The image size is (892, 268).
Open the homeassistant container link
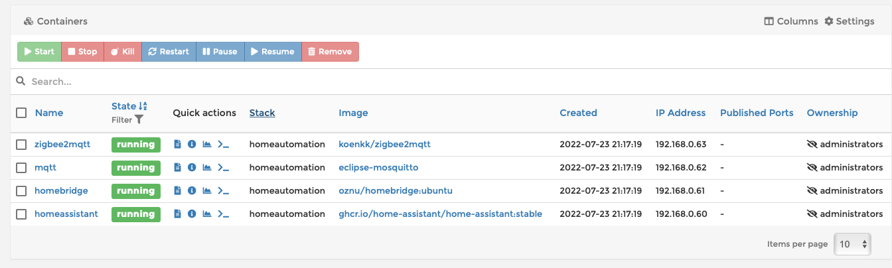pos(66,214)
